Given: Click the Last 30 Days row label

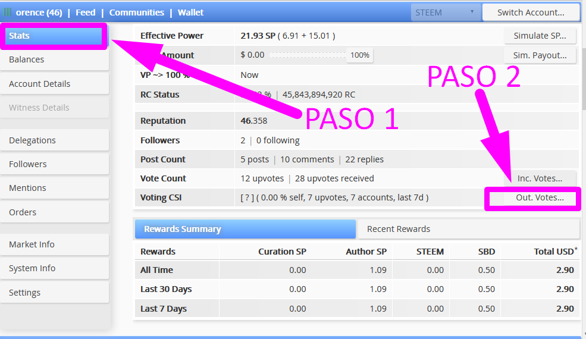Looking at the screenshot, I should click(x=166, y=290).
